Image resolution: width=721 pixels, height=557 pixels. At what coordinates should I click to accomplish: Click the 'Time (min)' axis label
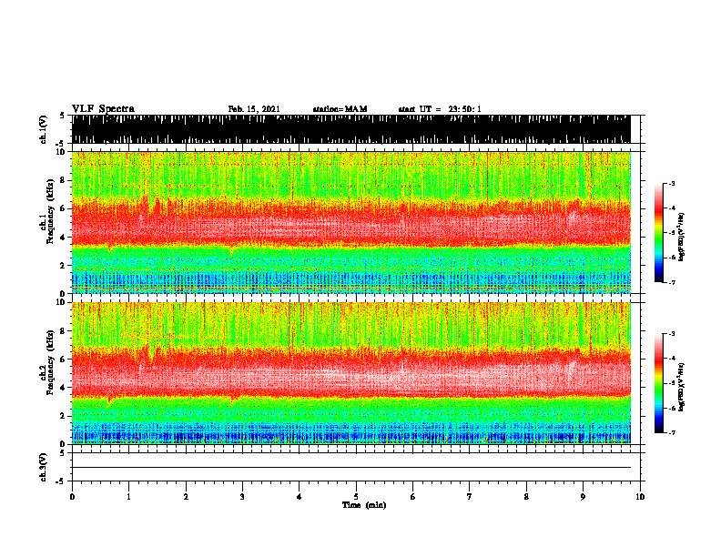point(364,505)
